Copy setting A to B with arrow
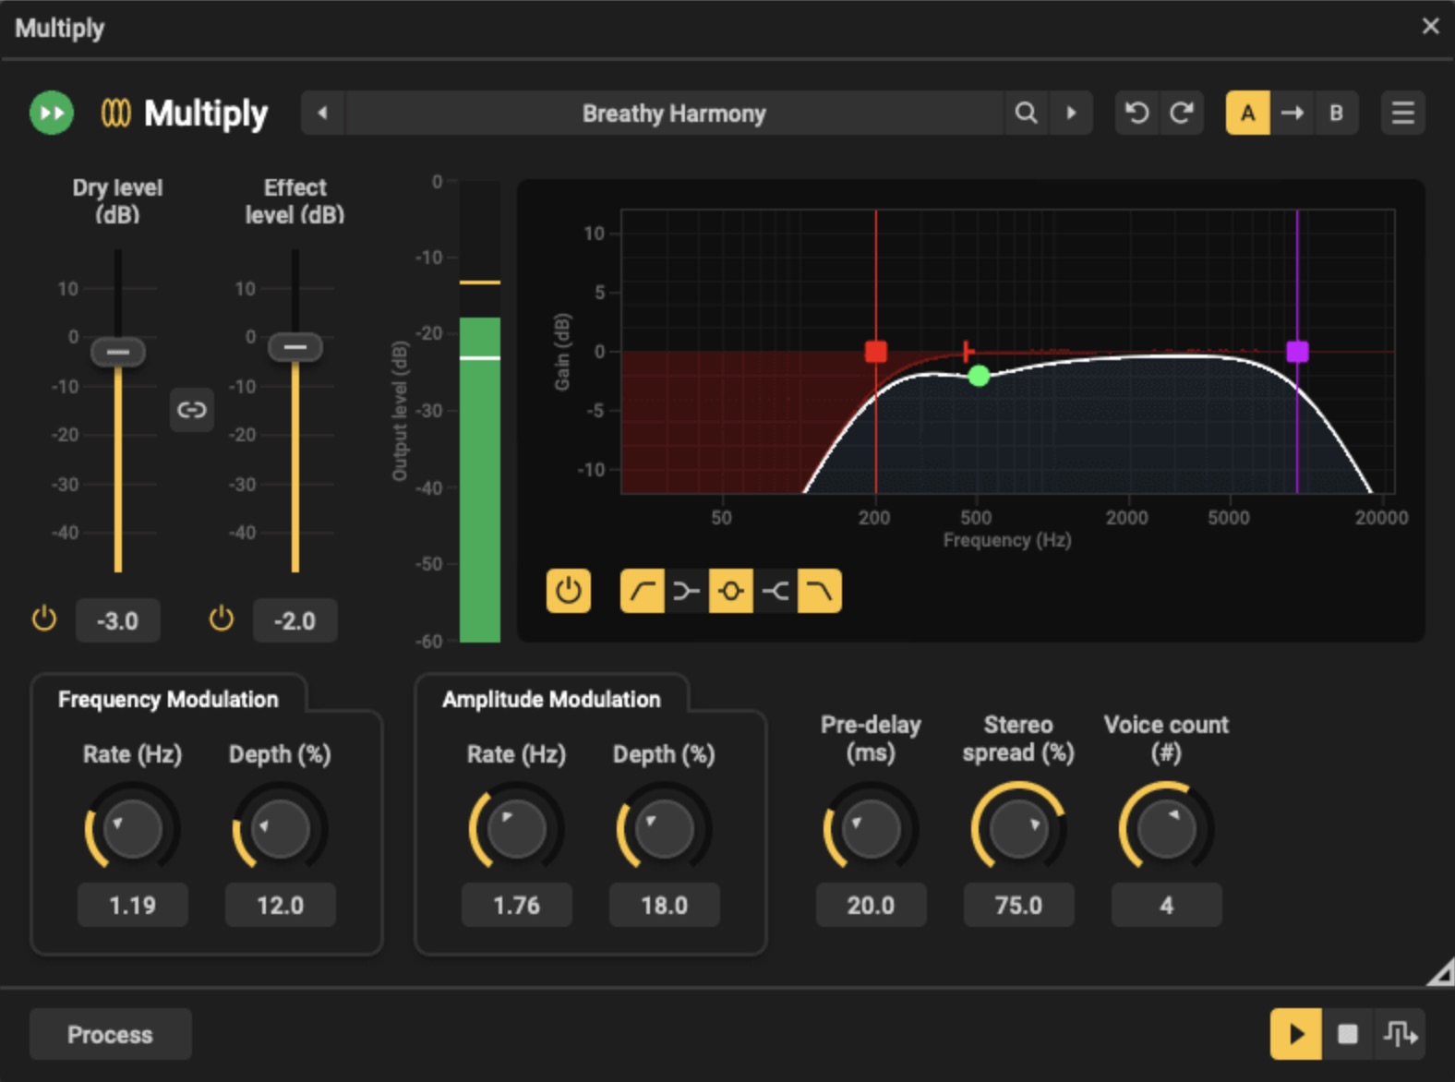This screenshot has height=1082, width=1455. (x=1293, y=114)
